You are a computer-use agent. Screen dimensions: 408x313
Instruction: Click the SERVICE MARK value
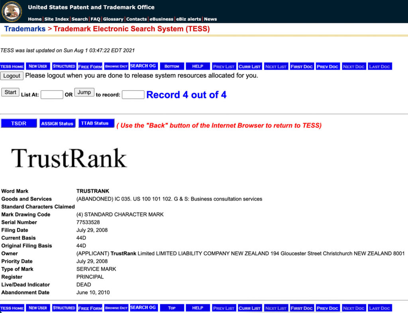click(96, 269)
